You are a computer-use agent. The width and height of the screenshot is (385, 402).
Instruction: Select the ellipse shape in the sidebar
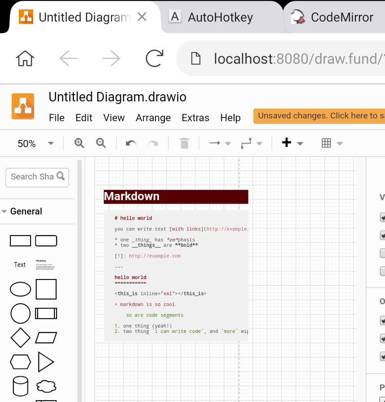point(20,289)
